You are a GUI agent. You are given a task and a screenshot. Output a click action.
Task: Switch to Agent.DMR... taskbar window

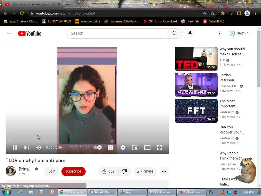point(102,192)
